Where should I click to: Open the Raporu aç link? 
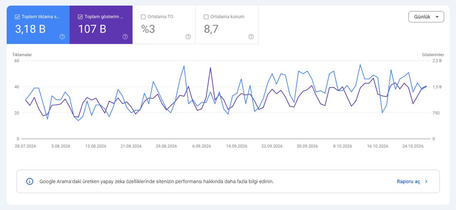409,182
